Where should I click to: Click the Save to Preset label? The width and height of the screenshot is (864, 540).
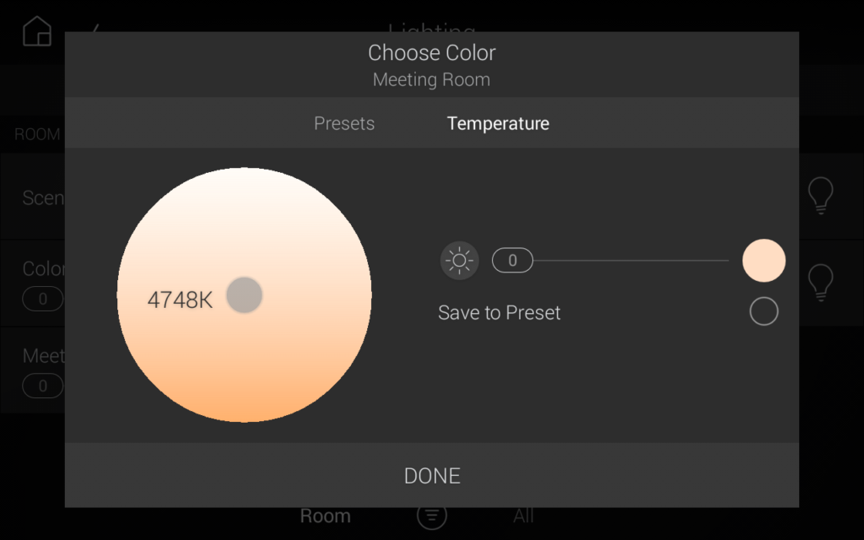499,313
